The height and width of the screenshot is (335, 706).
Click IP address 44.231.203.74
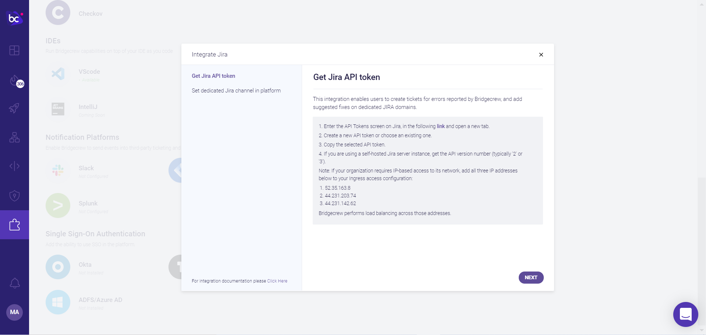[340, 196]
